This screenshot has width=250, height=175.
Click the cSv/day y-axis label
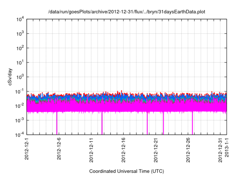pyautogui.click(x=10, y=77)
